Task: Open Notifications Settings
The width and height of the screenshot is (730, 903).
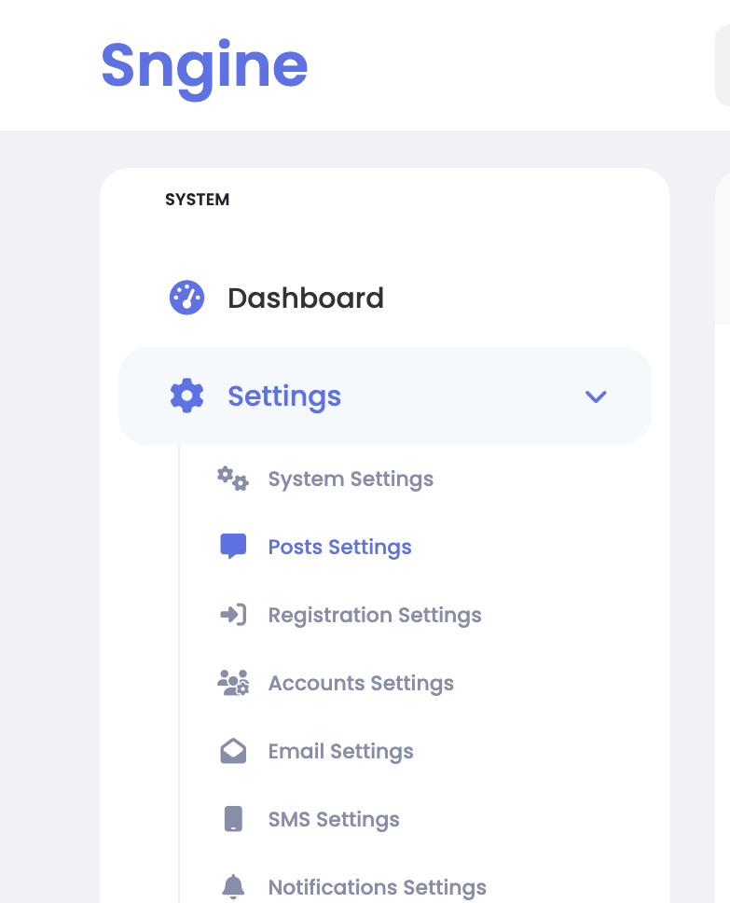Action: [x=377, y=887]
